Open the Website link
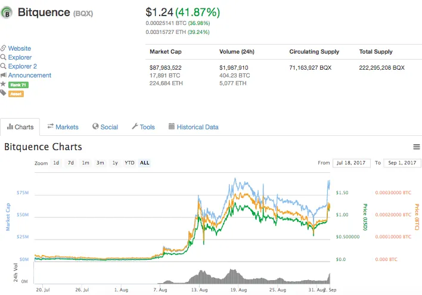The image size is (422, 295). [20, 48]
